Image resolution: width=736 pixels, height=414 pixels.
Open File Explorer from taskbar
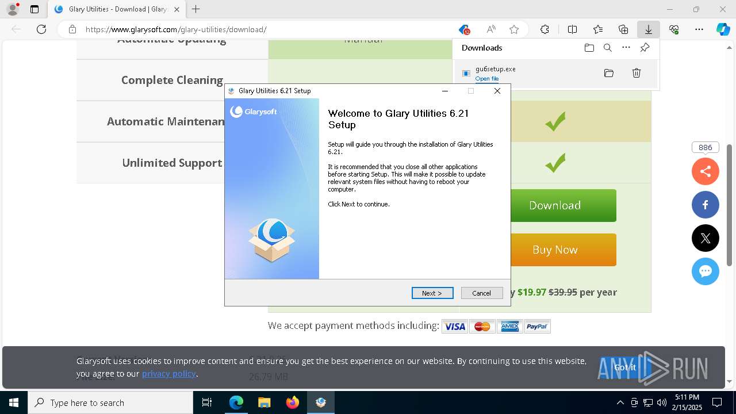pyautogui.click(x=264, y=402)
